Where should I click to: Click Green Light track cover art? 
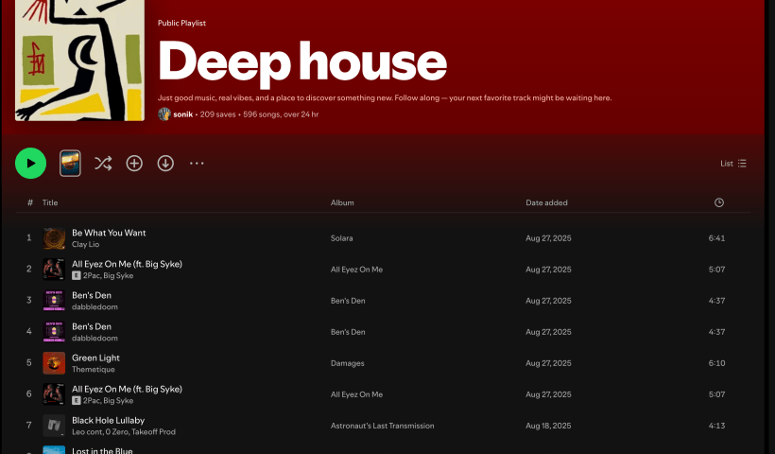coord(54,363)
